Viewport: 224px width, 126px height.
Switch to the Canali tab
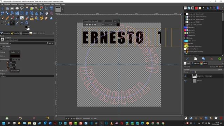click(204, 63)
